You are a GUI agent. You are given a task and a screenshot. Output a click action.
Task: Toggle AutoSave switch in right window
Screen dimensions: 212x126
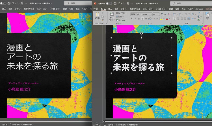[x=109, y=3]
